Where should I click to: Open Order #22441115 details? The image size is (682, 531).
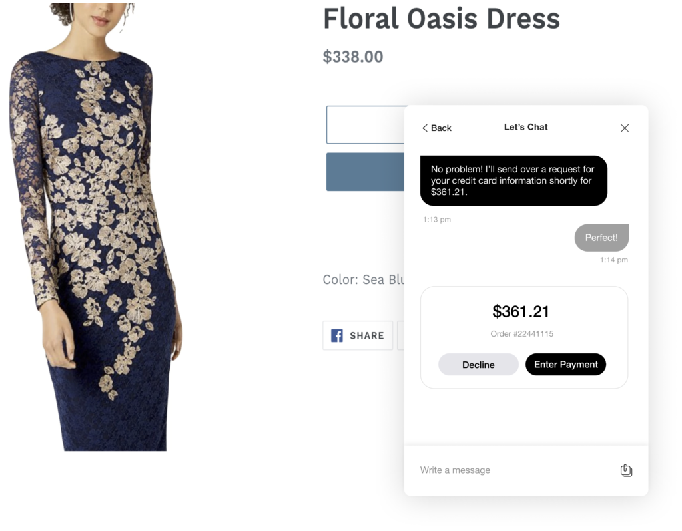(x=523, y=333)
